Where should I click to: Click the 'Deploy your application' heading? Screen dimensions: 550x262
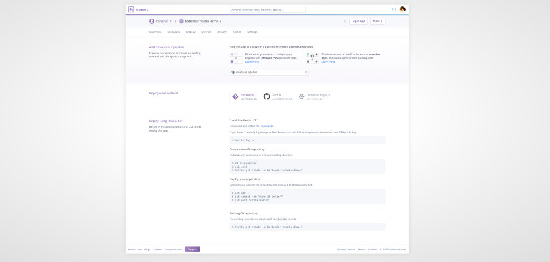pos(245,179)
